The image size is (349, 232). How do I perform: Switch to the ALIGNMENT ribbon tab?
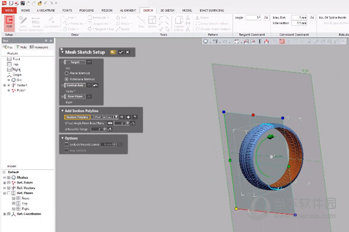point(128,10)
